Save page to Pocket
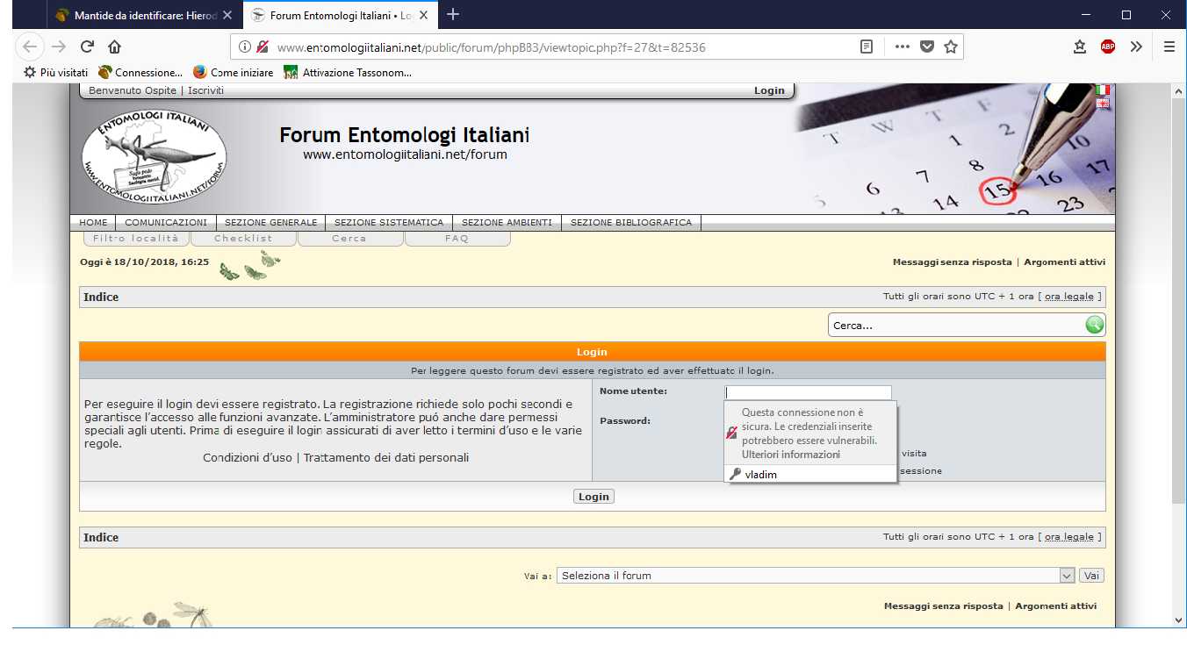The width and height of the screenshot is (1187, 645). tap(926, 47)
